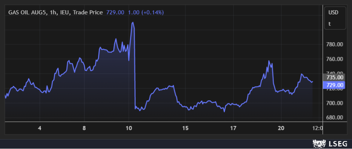Click date marker 8 on time axis
The width and height of the screenshot is (352, 149).
pyautogui.click(x=84, y=128)
